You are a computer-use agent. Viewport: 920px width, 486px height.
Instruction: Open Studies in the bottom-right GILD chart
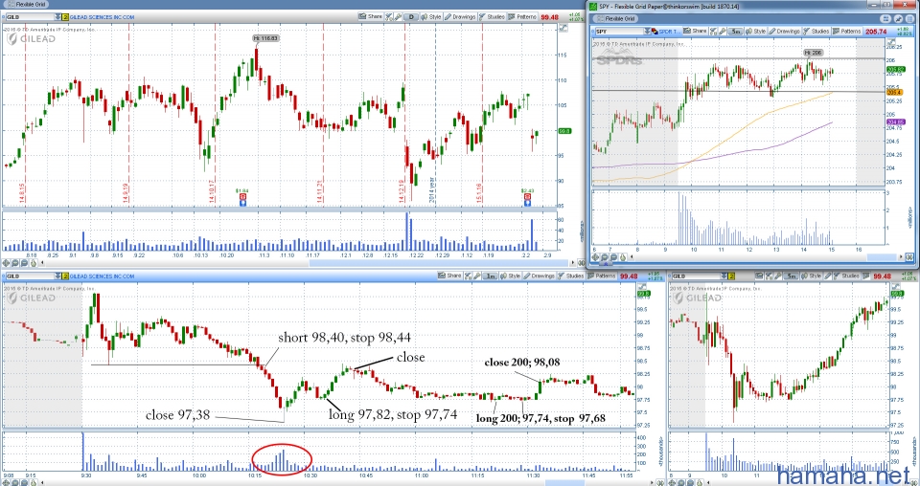(845, 276)
